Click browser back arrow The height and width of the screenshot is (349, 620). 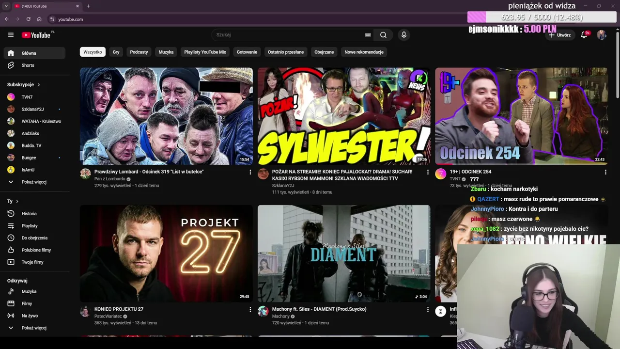[7, 19]
